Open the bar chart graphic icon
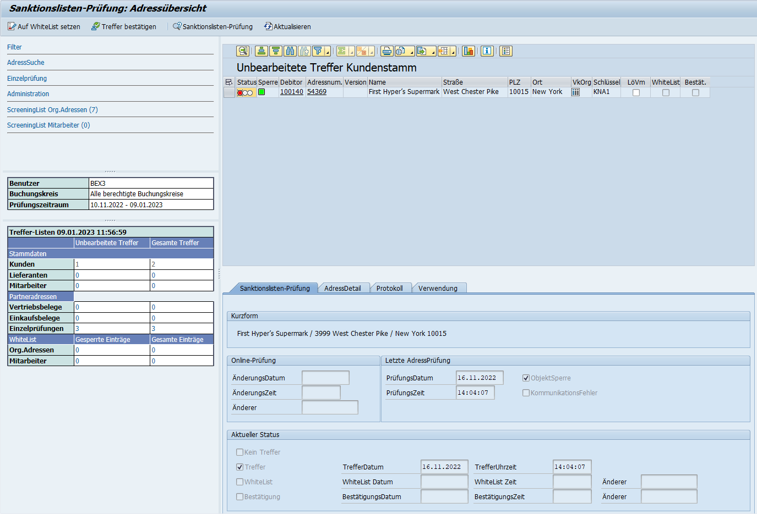The width and height of the screenshot is (757, 514). (469, 51)
